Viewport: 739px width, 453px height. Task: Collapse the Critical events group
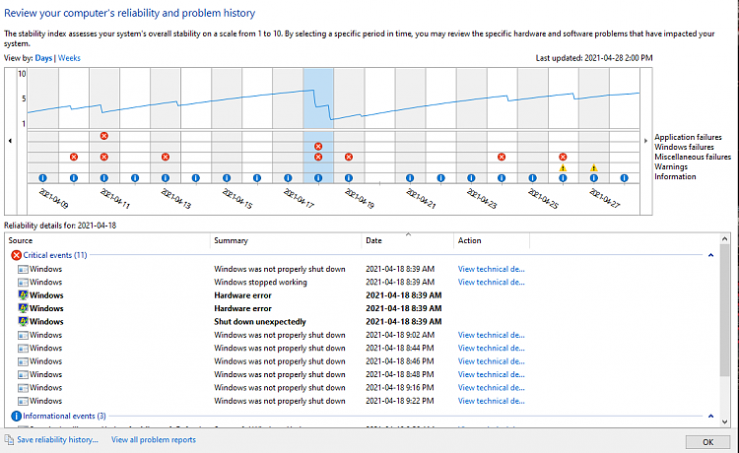[710, 255]
